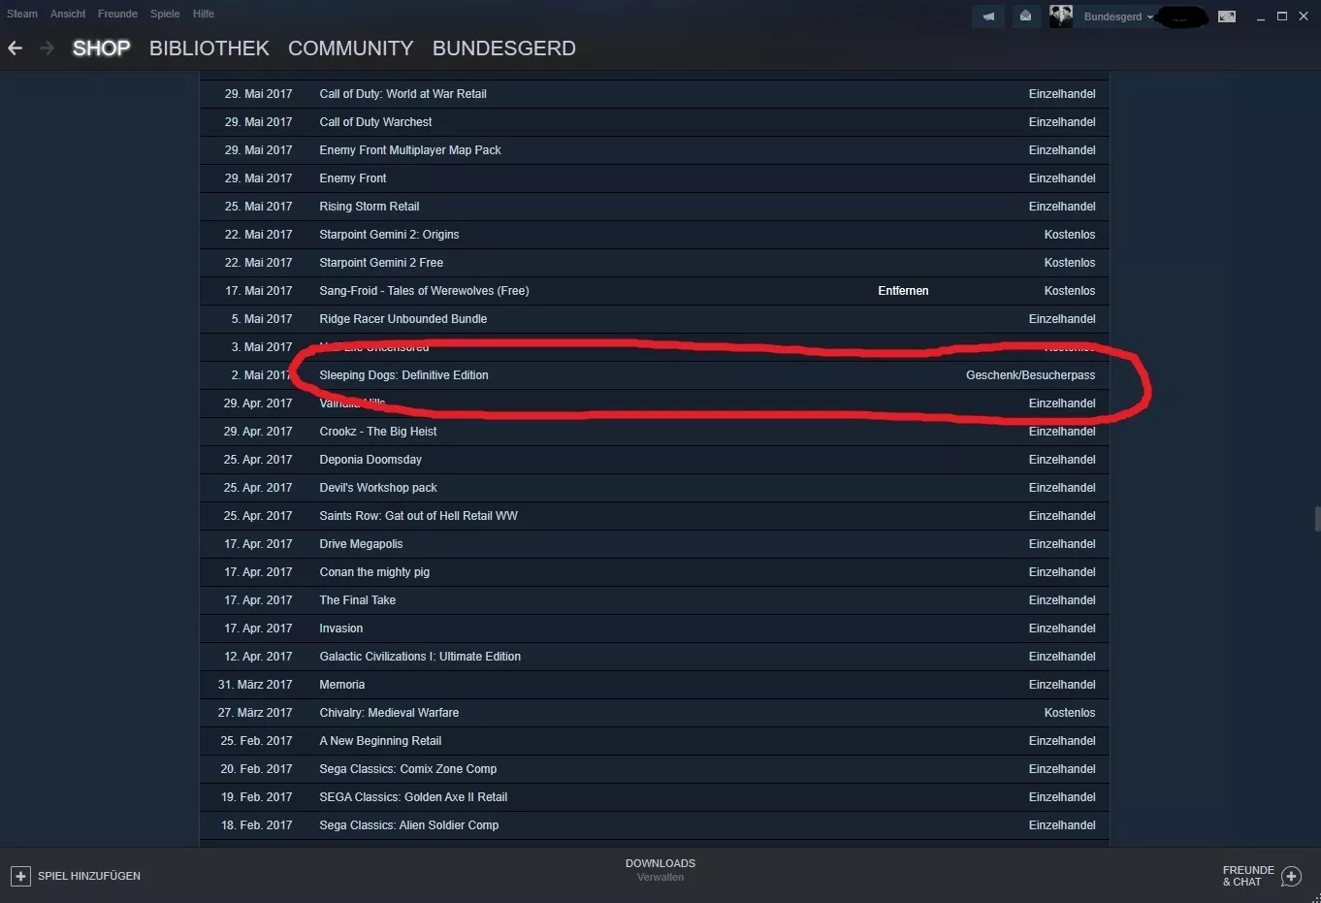Open the Ansicht menu

point(68,14)
